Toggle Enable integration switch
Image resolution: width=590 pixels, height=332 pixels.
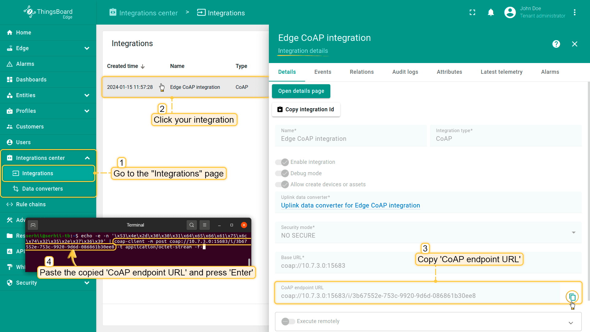[x=281, y=162]
